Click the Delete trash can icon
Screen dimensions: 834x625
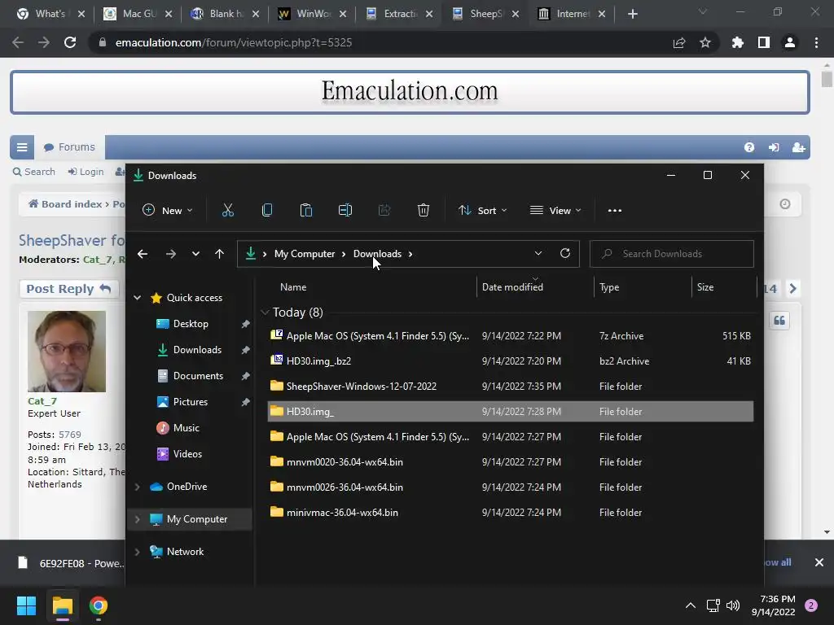point(424,211)
